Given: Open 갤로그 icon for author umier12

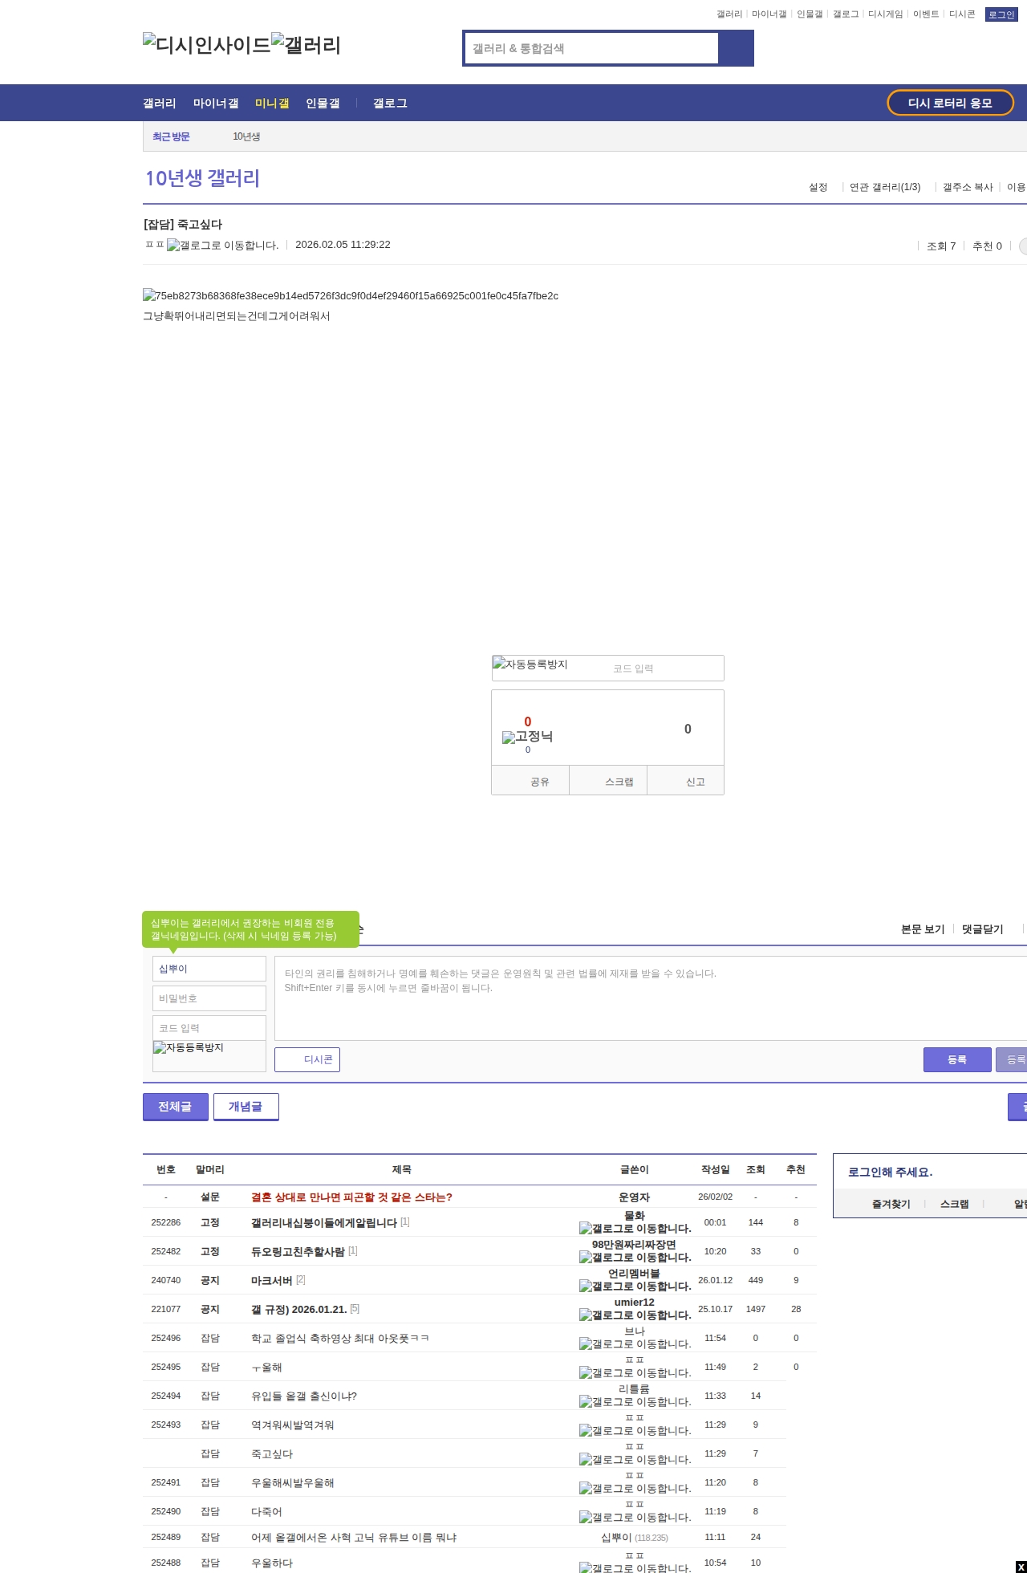Looking at the screenshot, I should pos(635,1315).
